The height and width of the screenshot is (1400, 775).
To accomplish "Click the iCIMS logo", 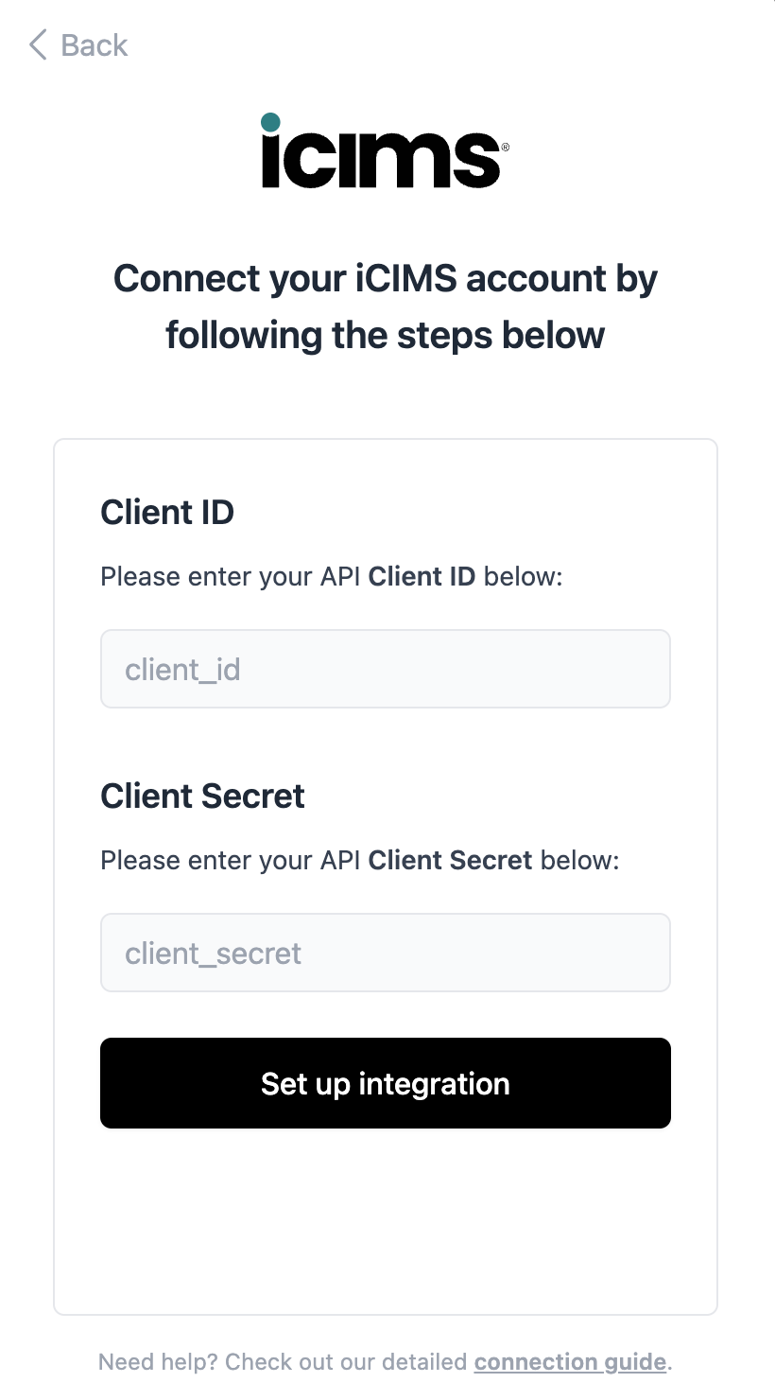I will click(383, 151).
